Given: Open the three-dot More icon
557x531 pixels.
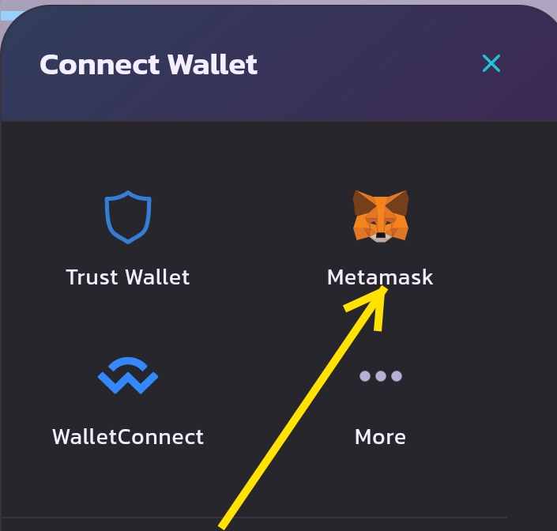Looking at the screenshot, I should [381, 376].
